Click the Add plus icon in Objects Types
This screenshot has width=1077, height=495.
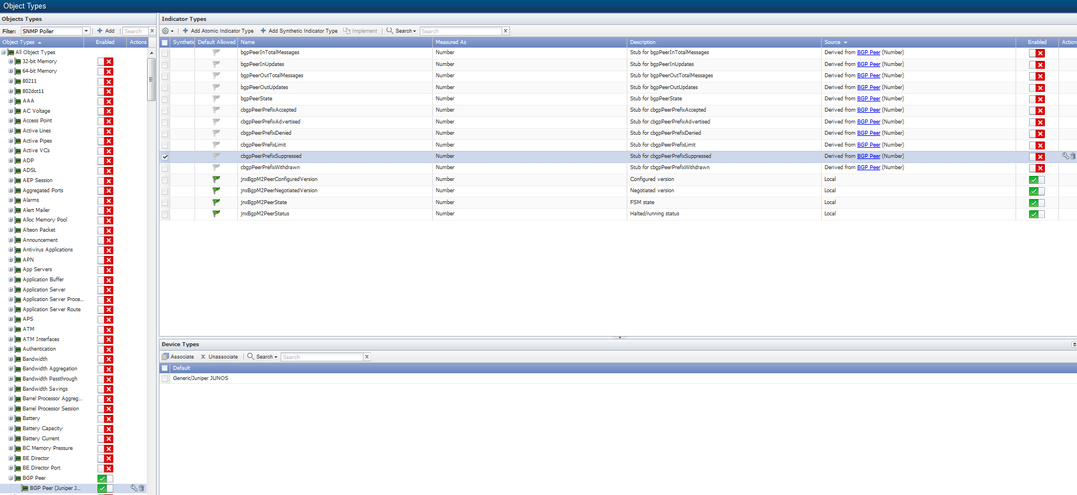tap(100, 31)
